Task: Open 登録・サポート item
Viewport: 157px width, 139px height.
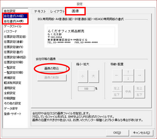Action: pyautogui.click(x=13, y=114)
